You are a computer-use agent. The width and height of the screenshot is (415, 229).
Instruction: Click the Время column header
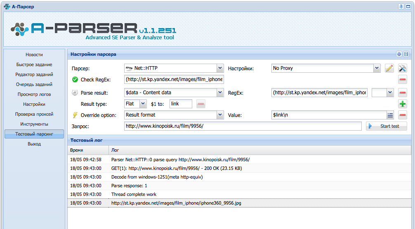88,150
